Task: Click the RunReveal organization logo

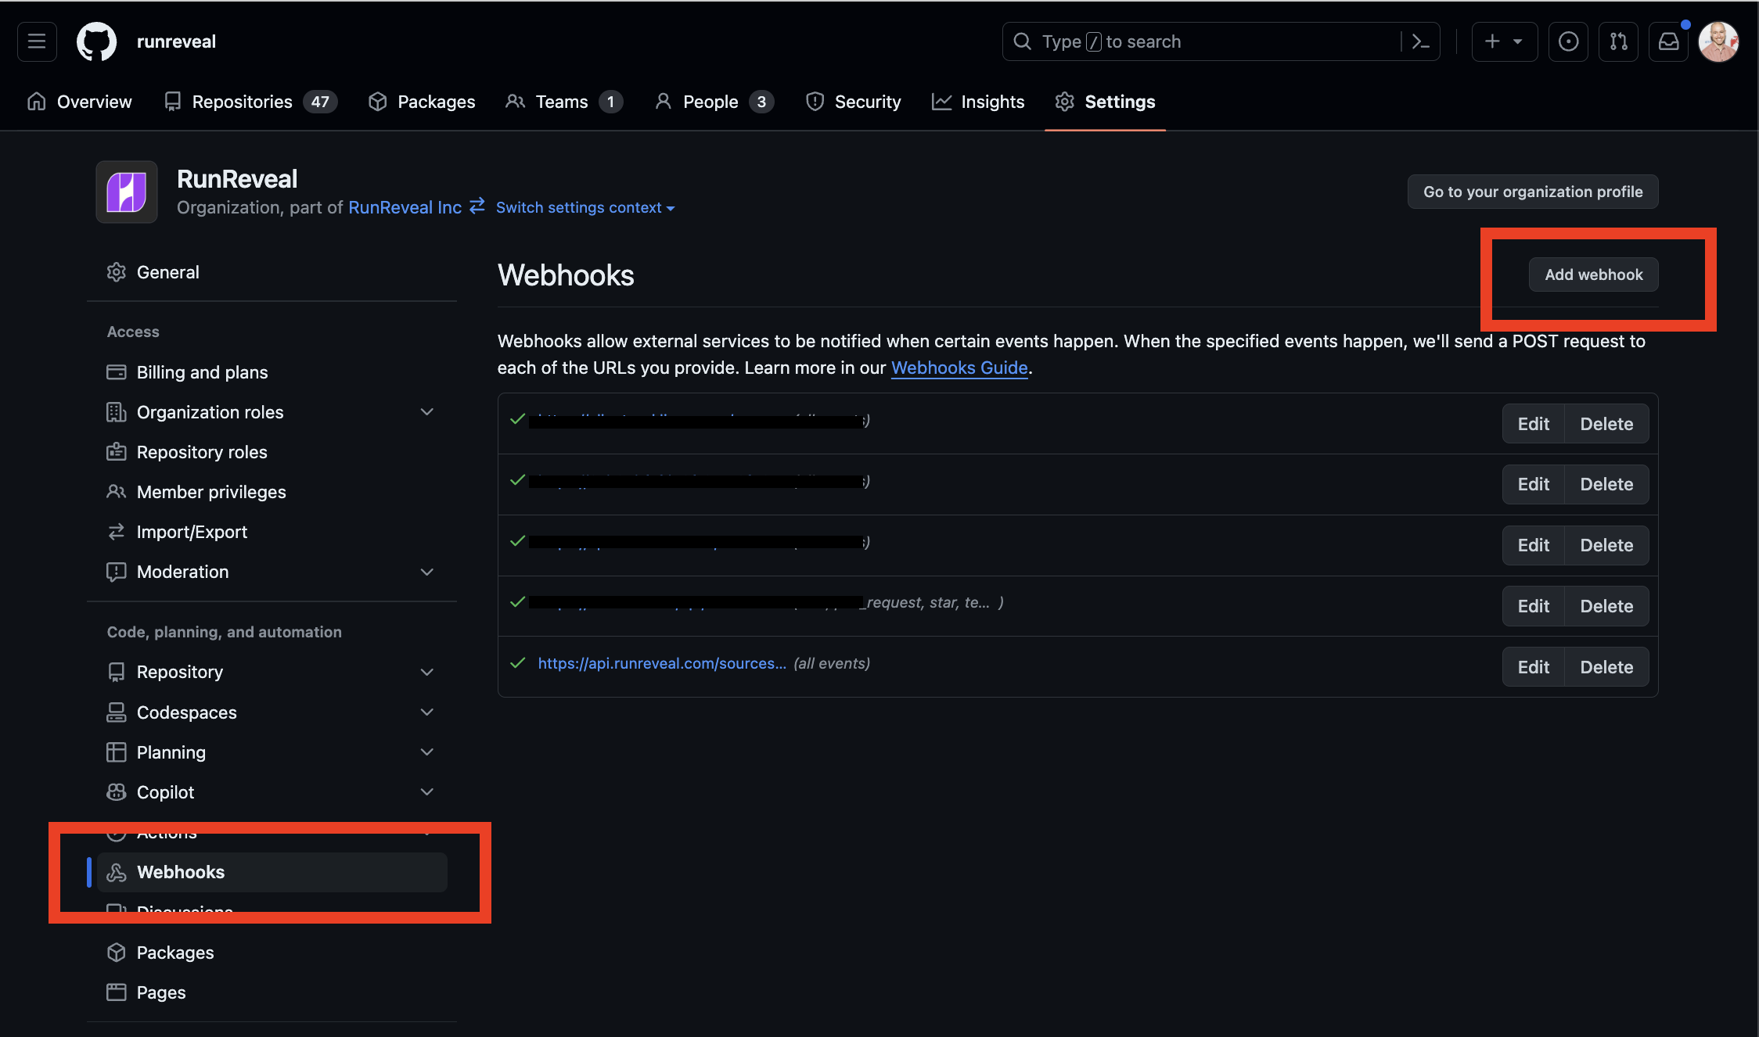Action: click(127, 192)
